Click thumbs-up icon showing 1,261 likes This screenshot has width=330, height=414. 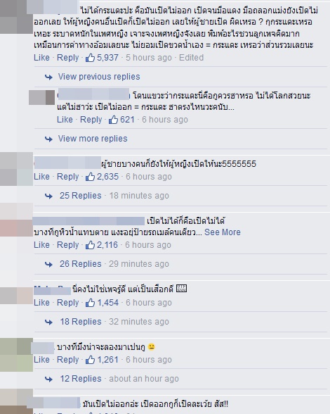click(x=90, y=359)
